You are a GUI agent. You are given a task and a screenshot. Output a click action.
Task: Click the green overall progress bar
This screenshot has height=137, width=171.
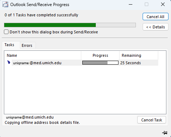70,25
